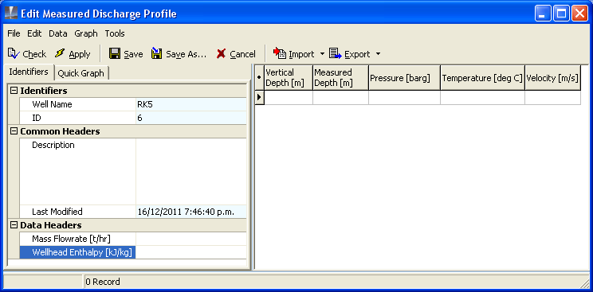The height and width of the screenshot is (292, 593).
Task: Click the Check button label
Action: tap(34, 54)
